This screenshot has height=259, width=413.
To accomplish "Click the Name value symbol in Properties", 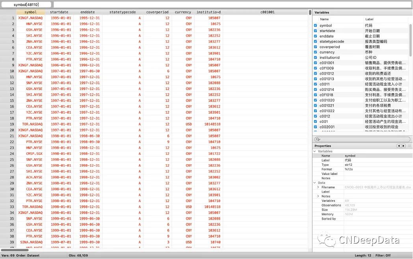I will (x=350, y=156).
